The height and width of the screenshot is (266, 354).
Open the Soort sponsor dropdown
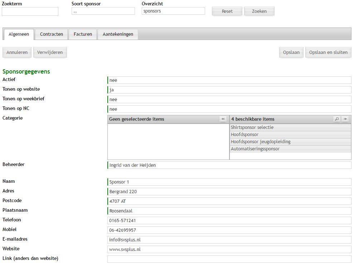103,11
